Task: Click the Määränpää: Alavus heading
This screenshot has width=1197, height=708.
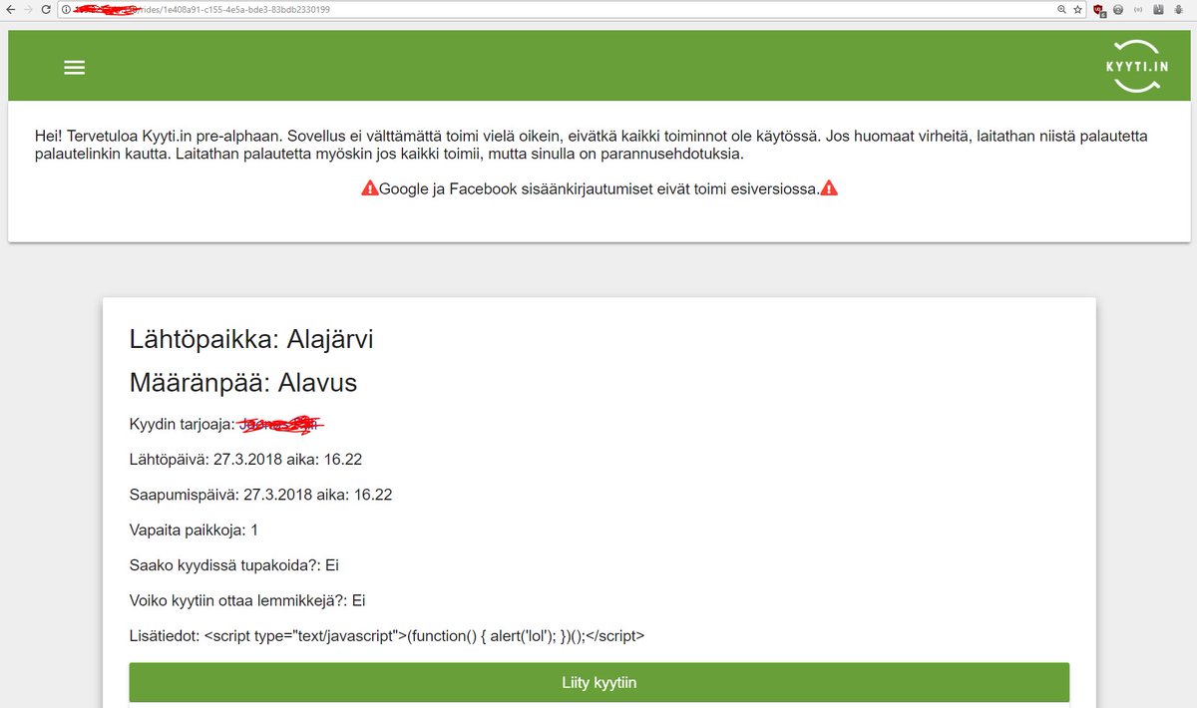Action: 243,382
